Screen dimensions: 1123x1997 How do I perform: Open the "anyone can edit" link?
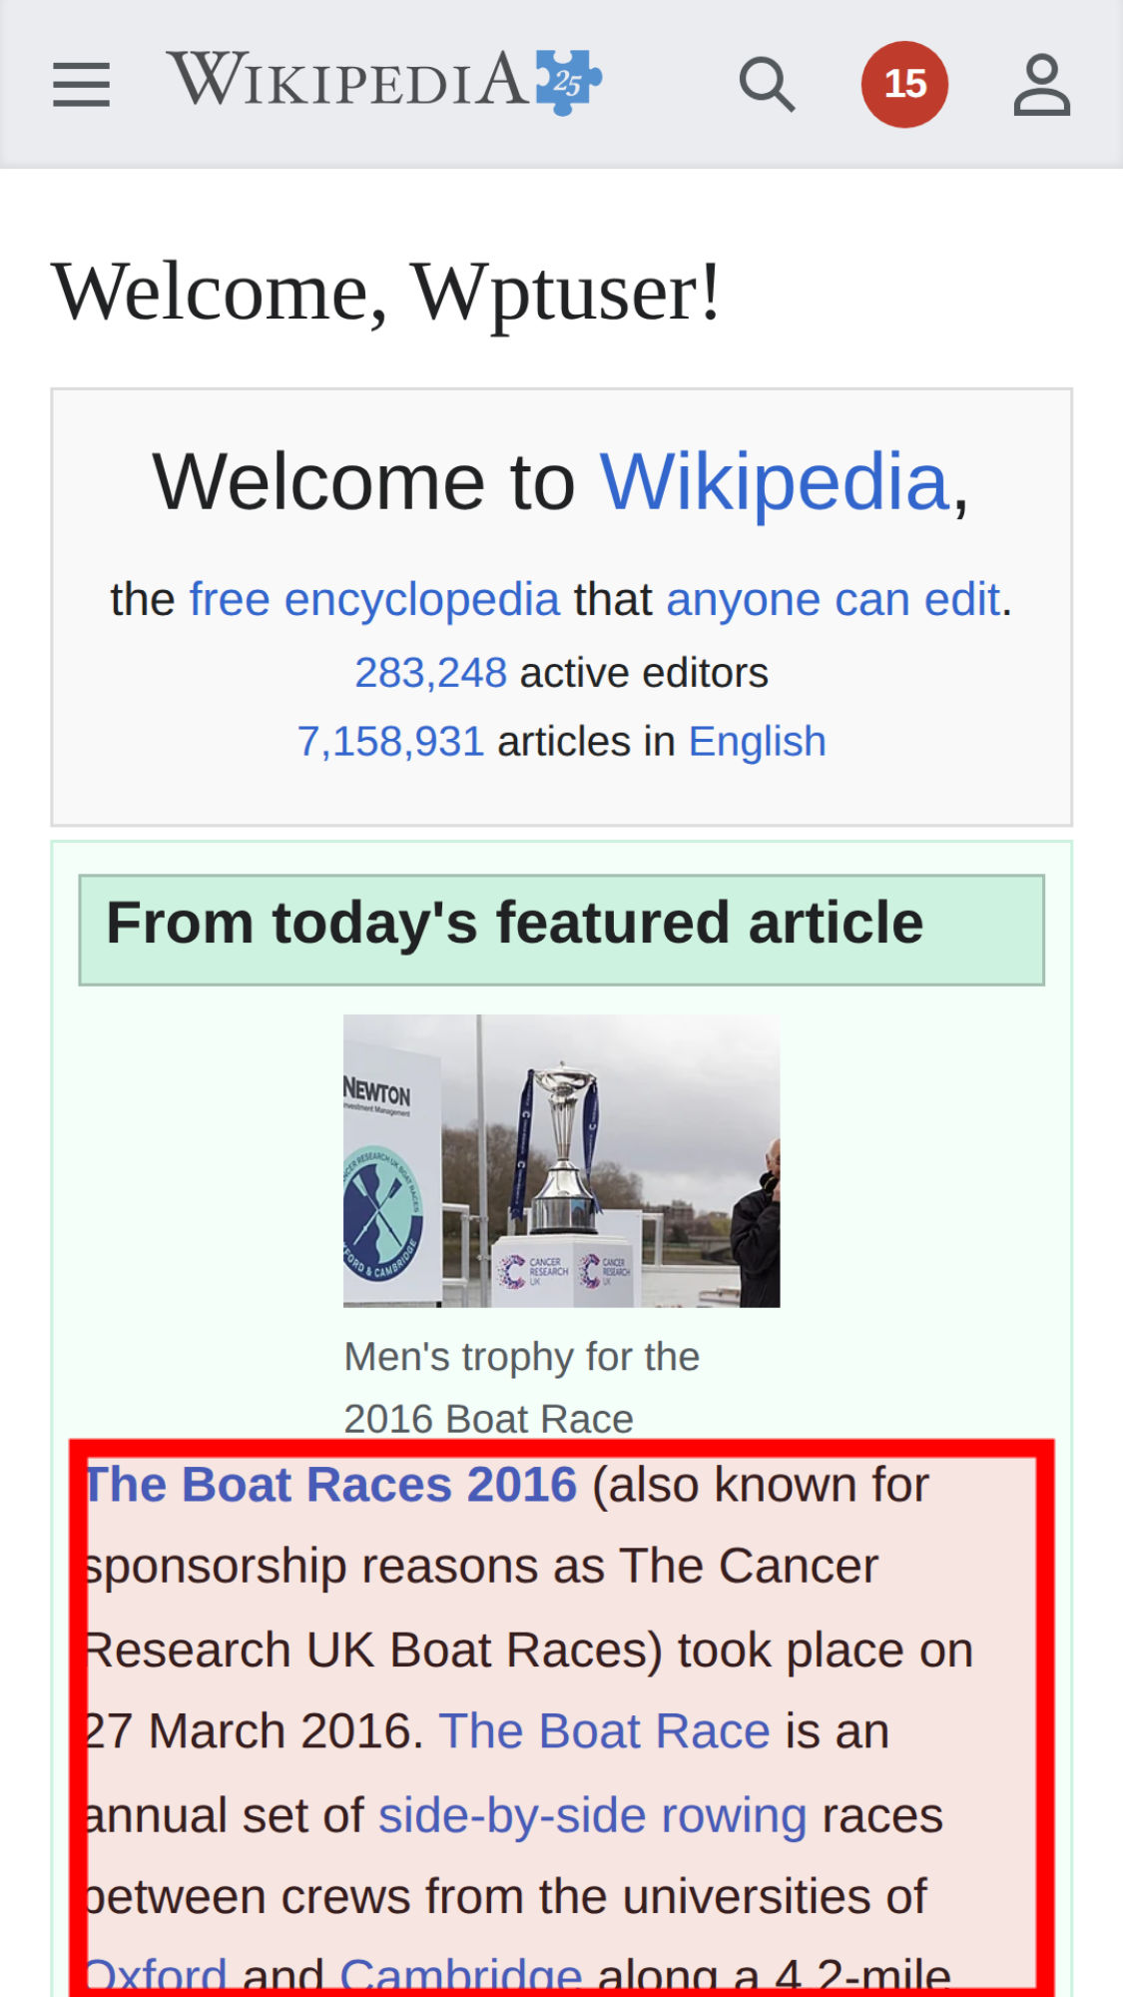click(x=833, y=600)
